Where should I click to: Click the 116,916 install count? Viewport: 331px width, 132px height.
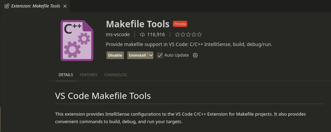(x=156, y=34)
